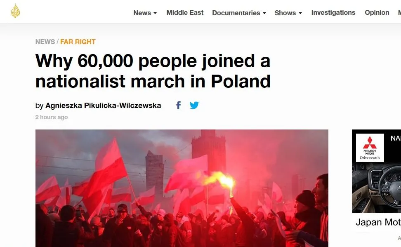Click the white text atop the Mitsubishi ad
The width and height of the screenshot is (401, 247).
coord(395,139)
